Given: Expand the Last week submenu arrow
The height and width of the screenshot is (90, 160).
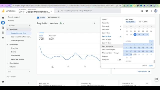Looking at the screenshot, I should coord(120,29).
